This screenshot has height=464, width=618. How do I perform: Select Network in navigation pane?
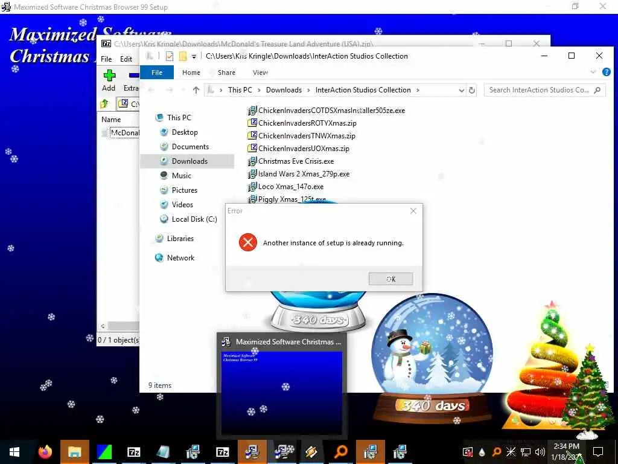pos(180,258)
